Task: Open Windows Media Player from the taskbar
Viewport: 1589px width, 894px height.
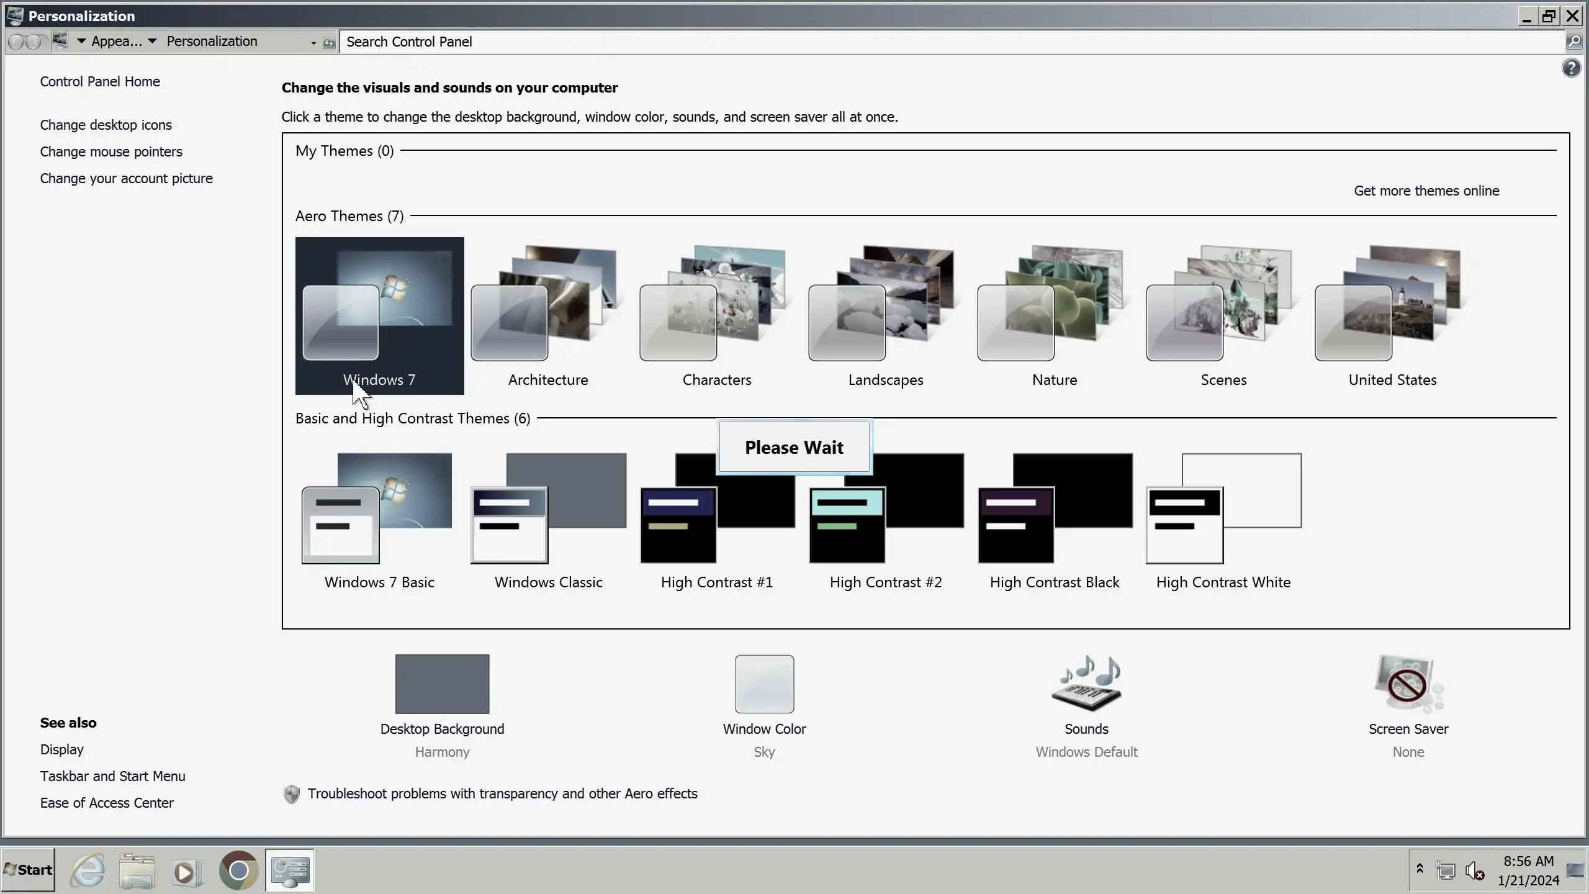Action: pos(186,871)
